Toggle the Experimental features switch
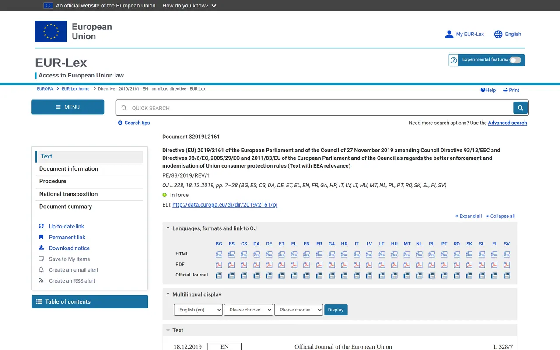Viewport: 560px width, 350px height. pos(515,60)
